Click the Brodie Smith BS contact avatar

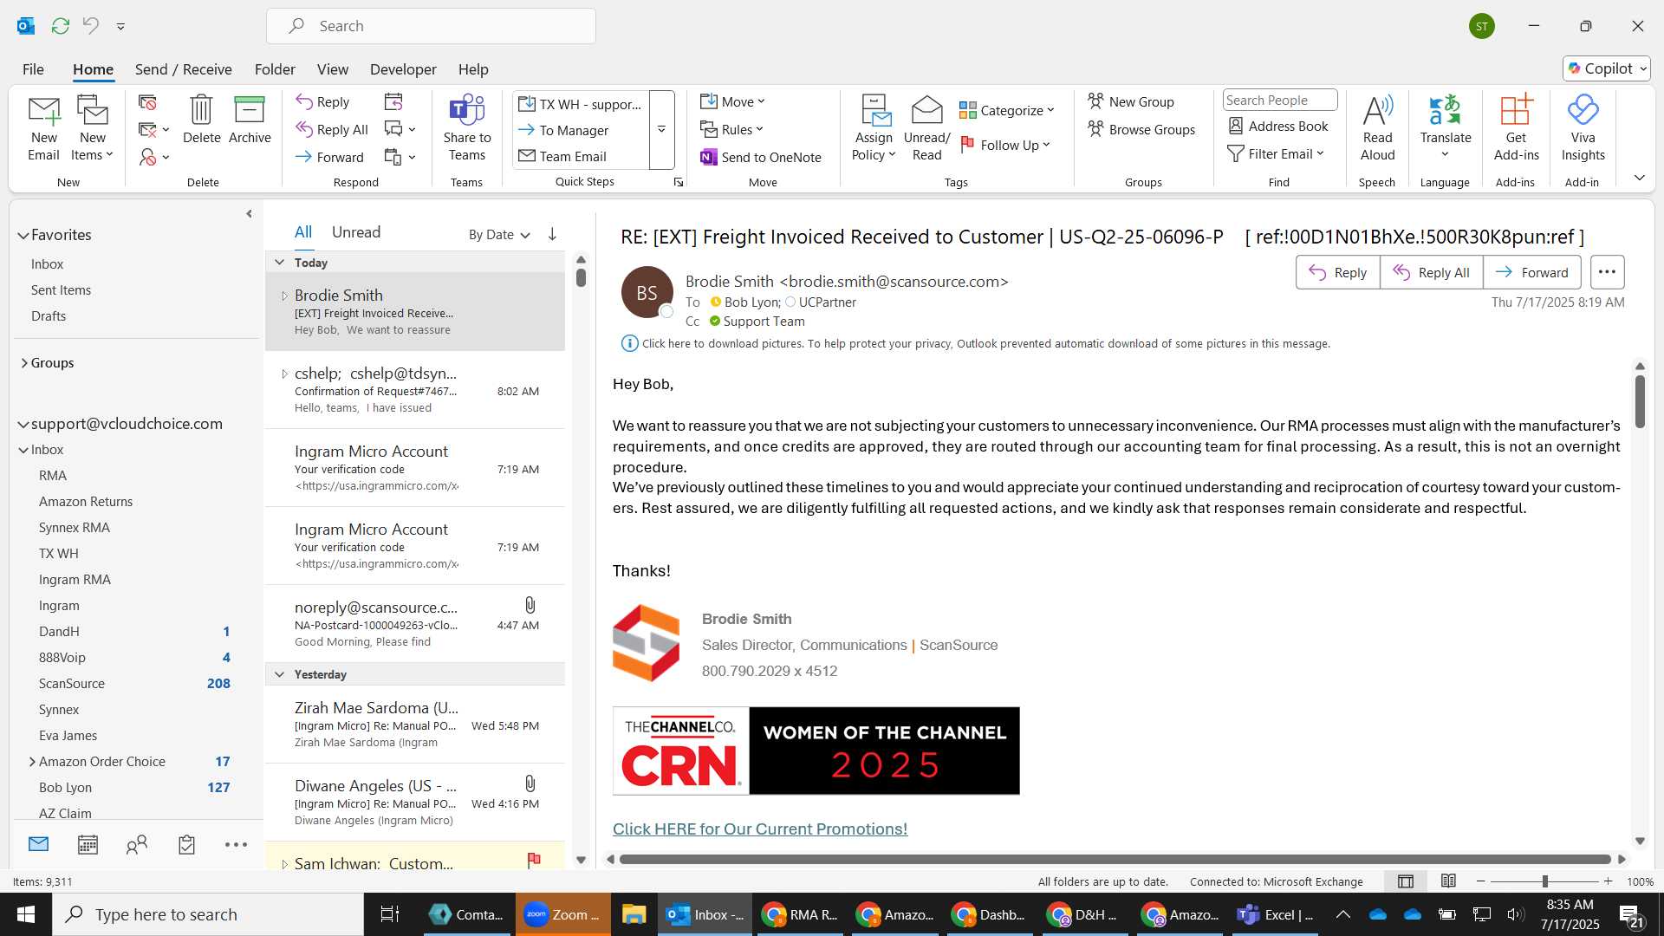click(x=647, y=293)
